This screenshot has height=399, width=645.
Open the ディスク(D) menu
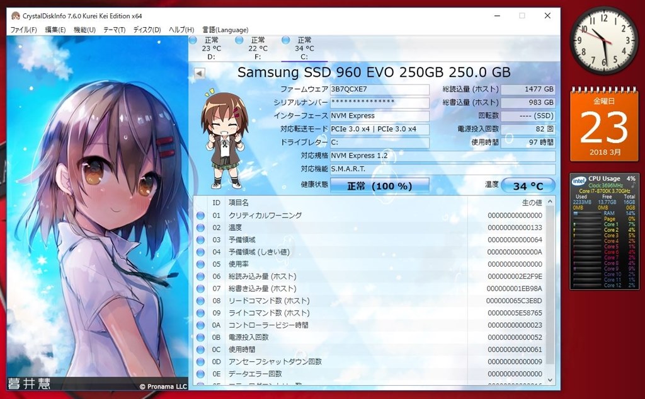pyautogui.click(x=147, y=30)
